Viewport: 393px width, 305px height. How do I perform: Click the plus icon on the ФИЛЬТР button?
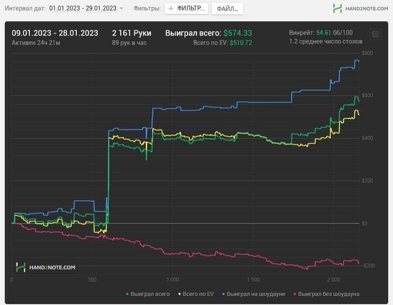171,8
